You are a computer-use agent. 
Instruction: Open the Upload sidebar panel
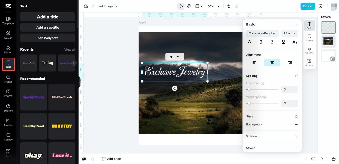[8, 50]
